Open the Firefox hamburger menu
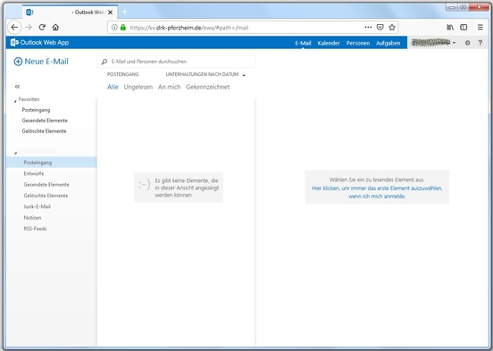493x351 pixels. 480,28
